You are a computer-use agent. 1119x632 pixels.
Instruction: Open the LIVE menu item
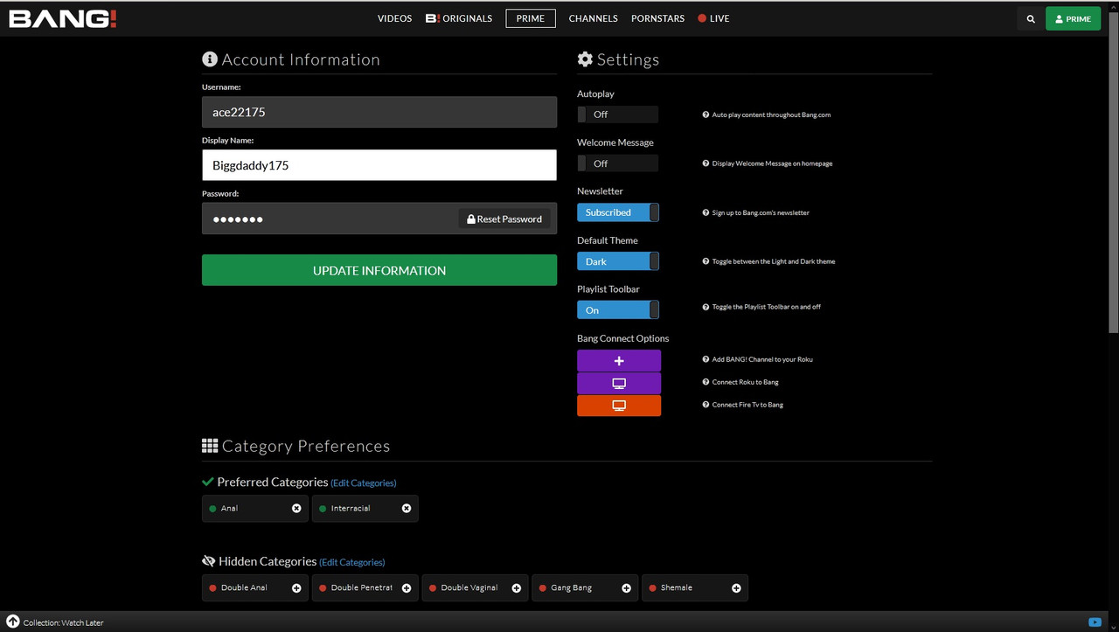pyautogui.click(x=713, y=18)
